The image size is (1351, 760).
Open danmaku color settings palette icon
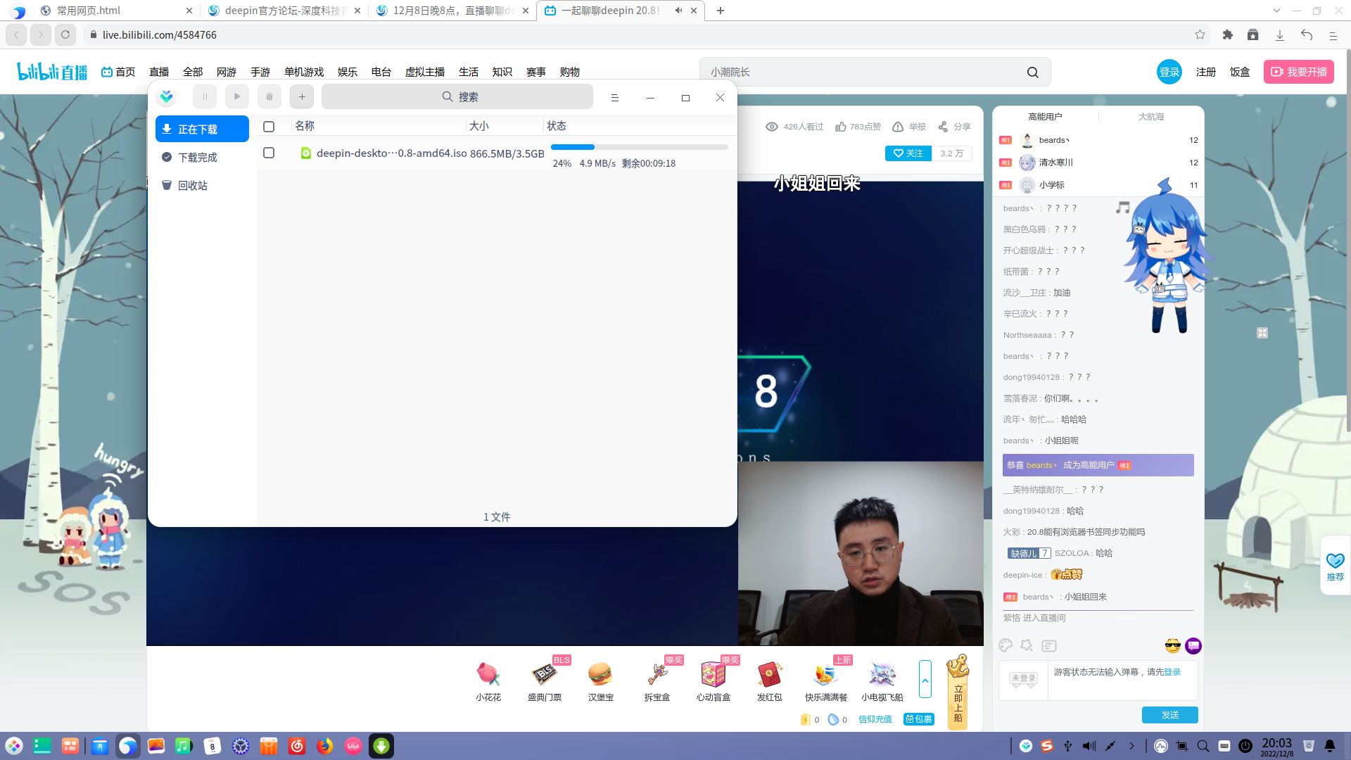pos(1005,645)
